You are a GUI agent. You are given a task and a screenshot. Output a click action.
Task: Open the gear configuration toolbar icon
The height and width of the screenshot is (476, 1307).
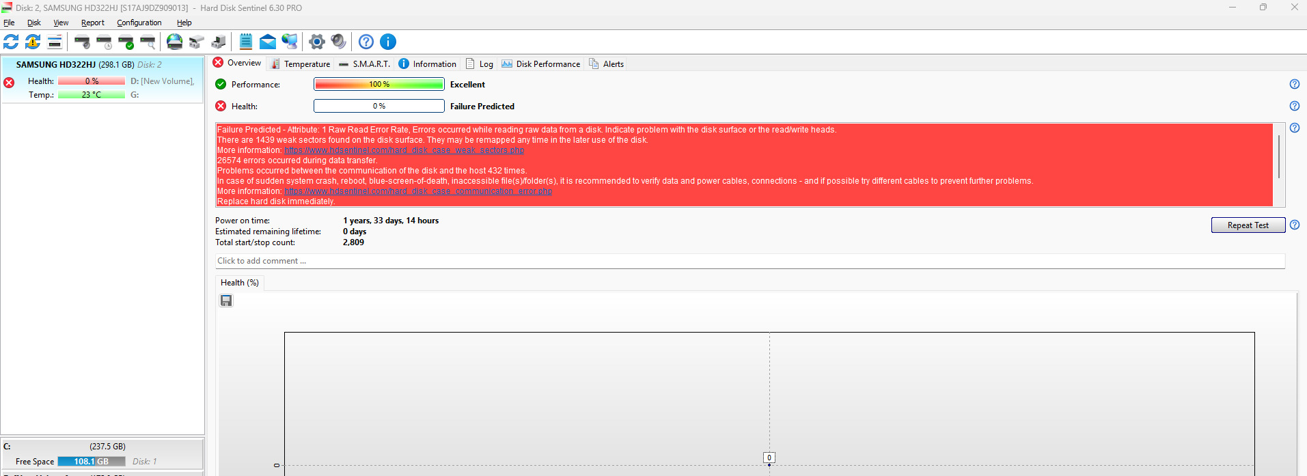pyautogui.click(x=317, y=42)
